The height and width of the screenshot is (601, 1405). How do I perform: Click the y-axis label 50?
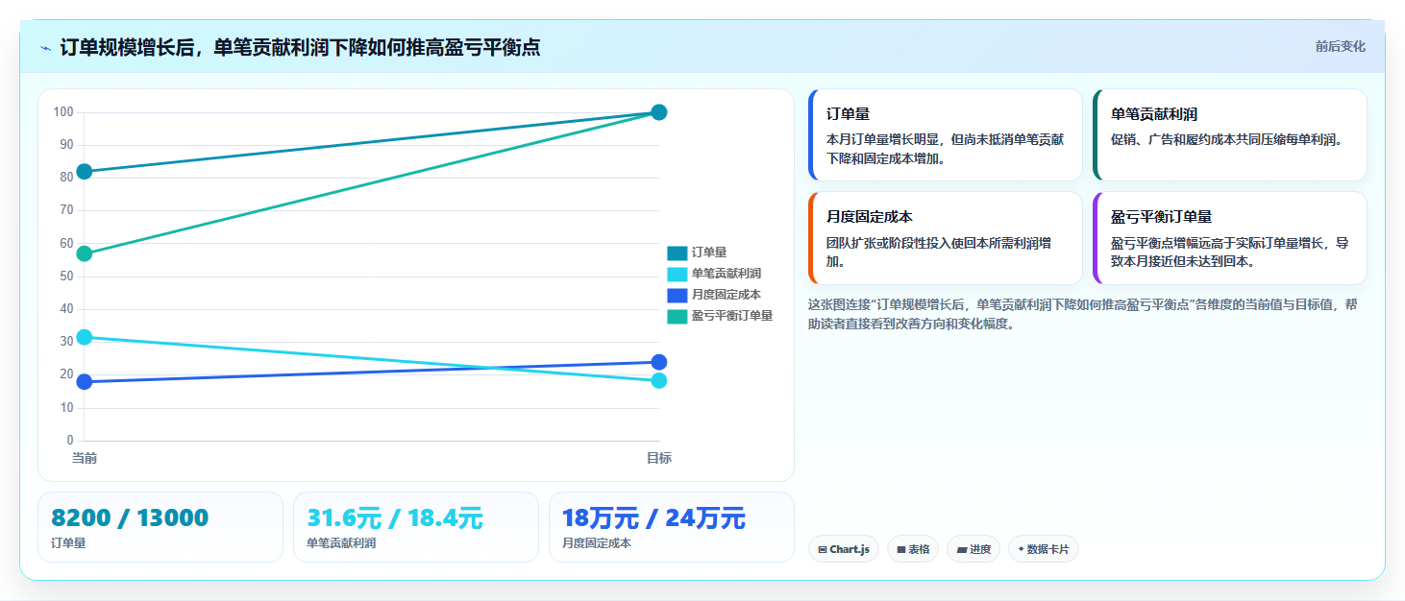pos(66,276)
